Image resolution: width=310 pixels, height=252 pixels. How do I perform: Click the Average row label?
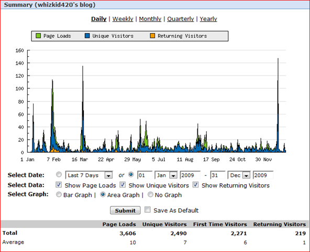coord(13,242)
